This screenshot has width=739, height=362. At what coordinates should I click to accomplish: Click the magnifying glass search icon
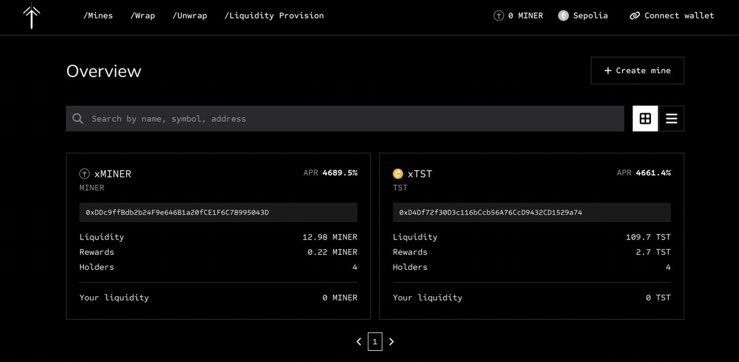pos(78,118)
